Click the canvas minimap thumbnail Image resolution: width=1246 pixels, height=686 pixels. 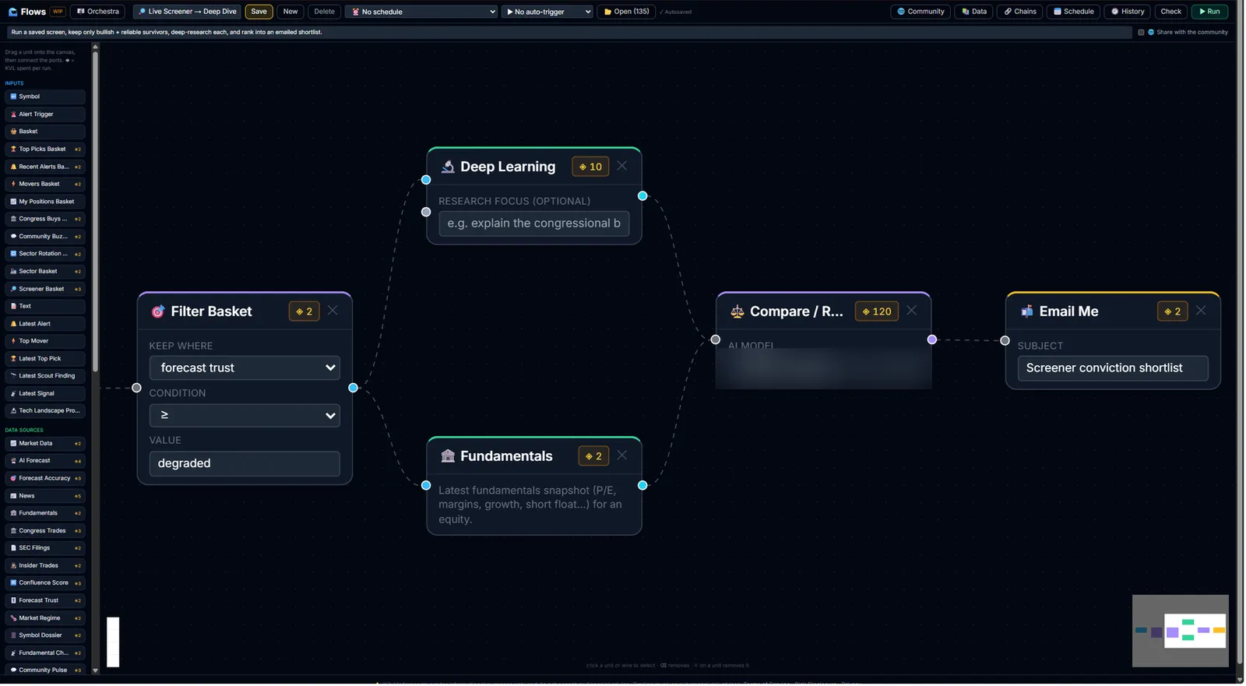tap(1181, 631)
